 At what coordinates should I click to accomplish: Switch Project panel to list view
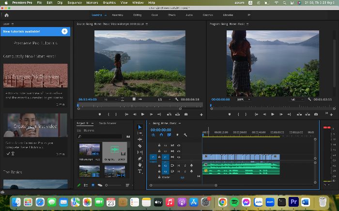86,185
